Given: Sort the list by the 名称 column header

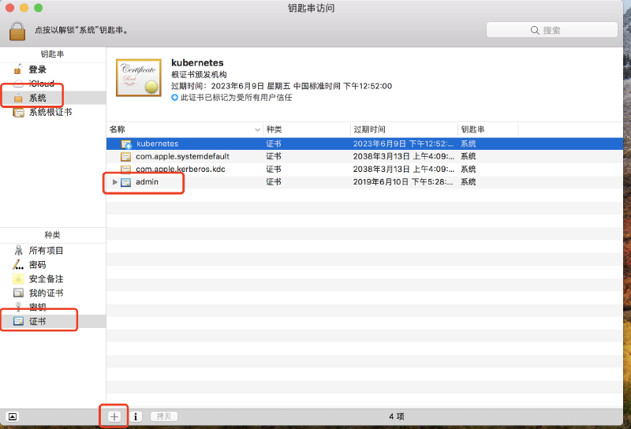Looking at the screenshot, I should 181,129.
